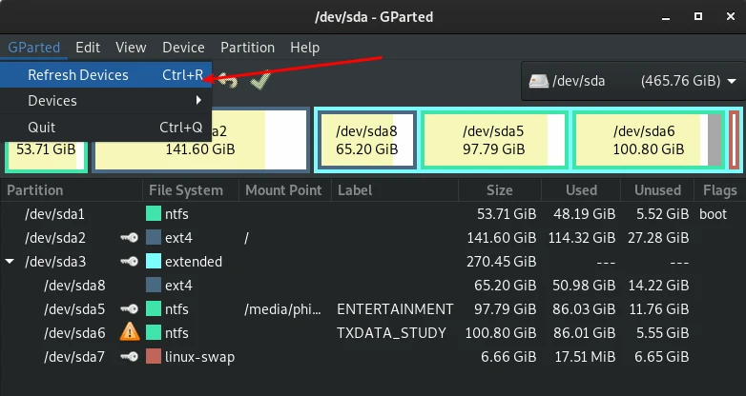Select the /dev/sda3 partition row
Screen dimensions: 746x396
373,262
